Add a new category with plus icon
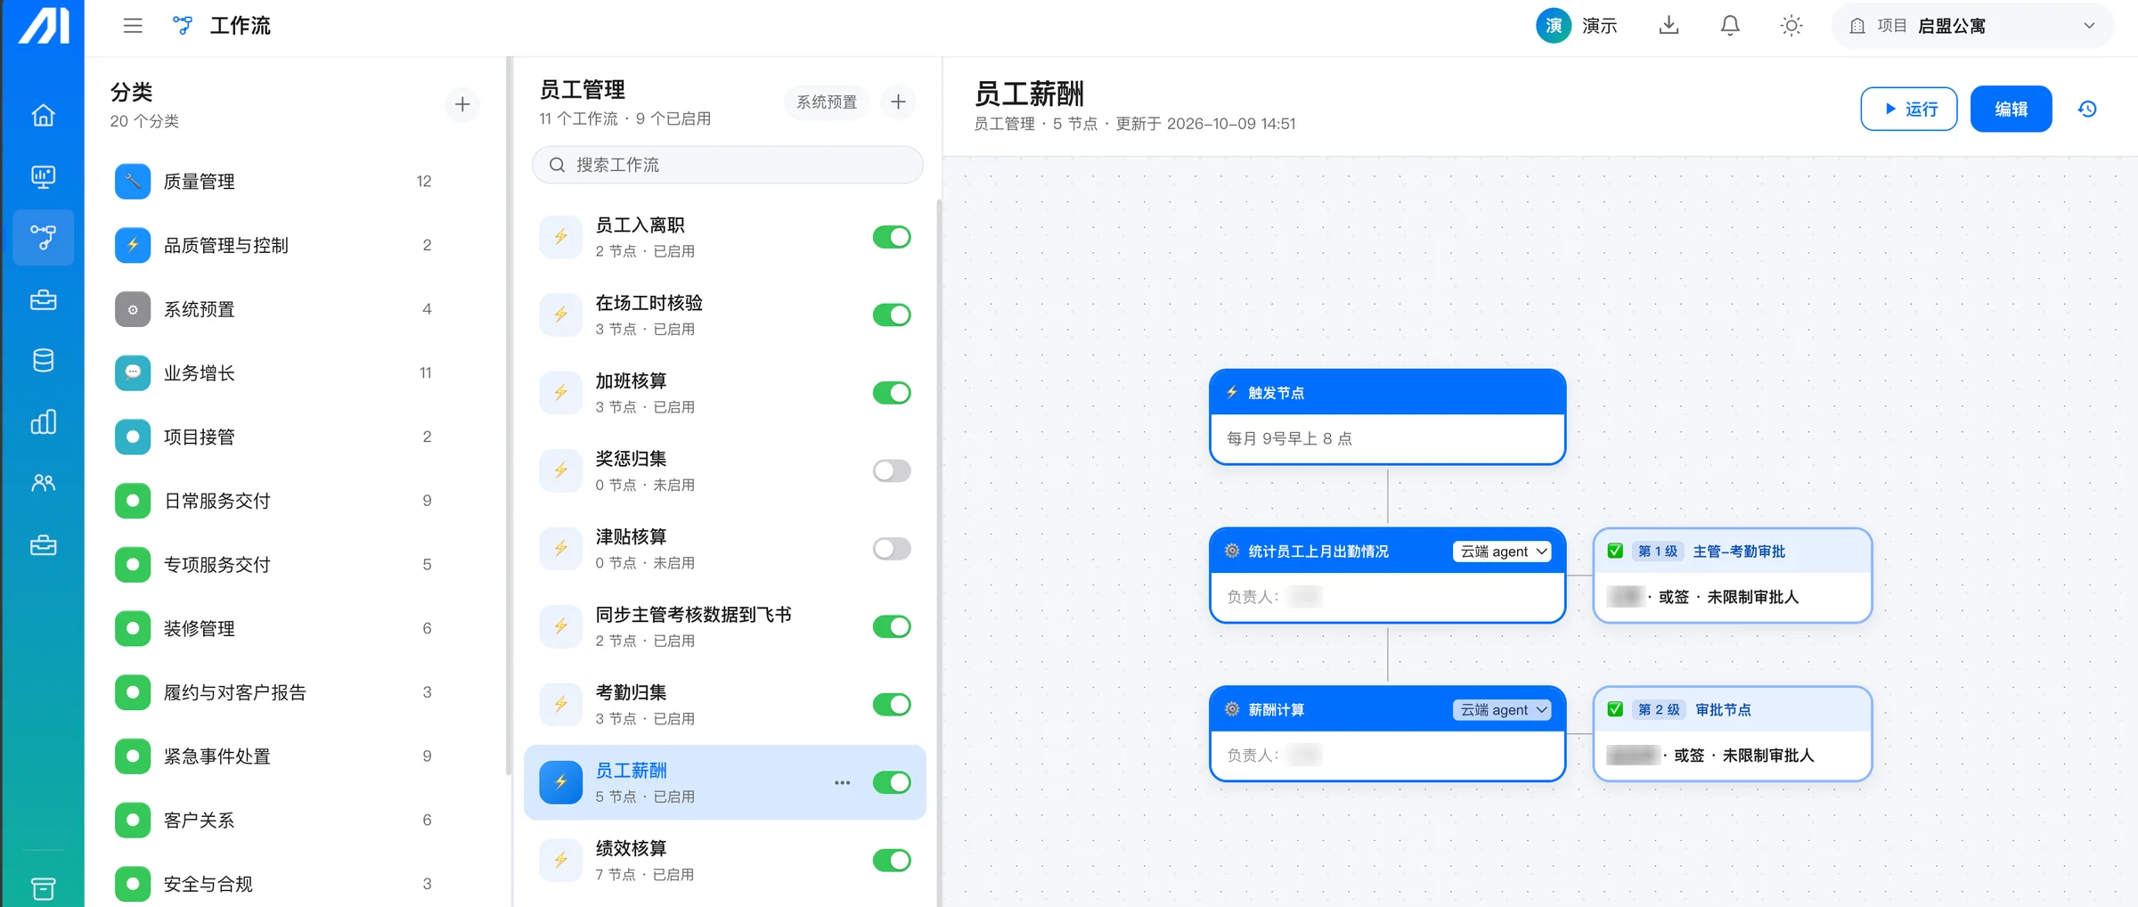The height and width of the screenshot is (907, 2138). tap(462, 104)
